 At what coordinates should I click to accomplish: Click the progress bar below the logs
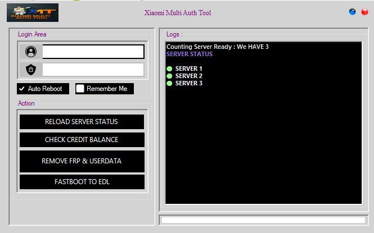click(263, 220)
